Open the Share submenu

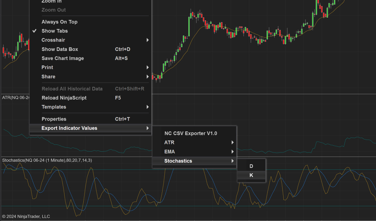point(48,77)
